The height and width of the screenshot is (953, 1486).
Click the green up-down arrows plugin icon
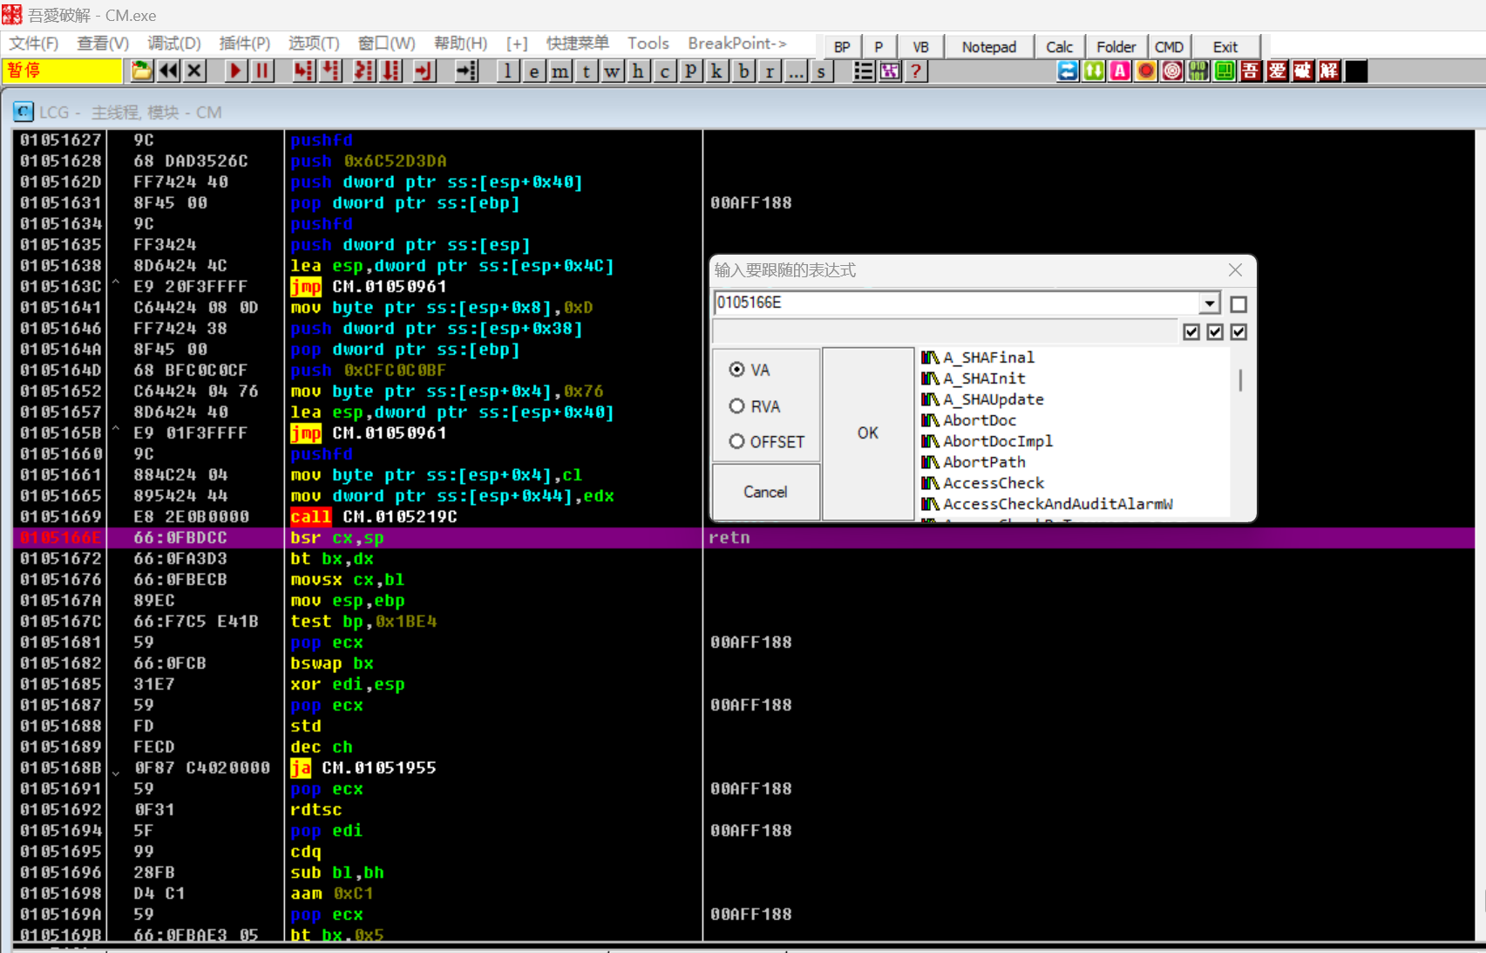point(1094,71)
